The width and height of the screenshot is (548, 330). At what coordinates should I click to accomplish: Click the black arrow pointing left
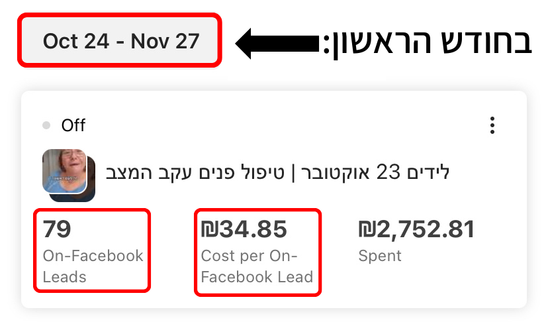[x=277, y=43]
